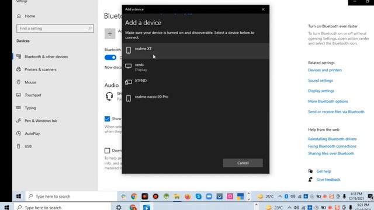The width and height of the screenshot is (374, 210).
Task: Open Touchpad settings
Action: click(x=33, y=95)
